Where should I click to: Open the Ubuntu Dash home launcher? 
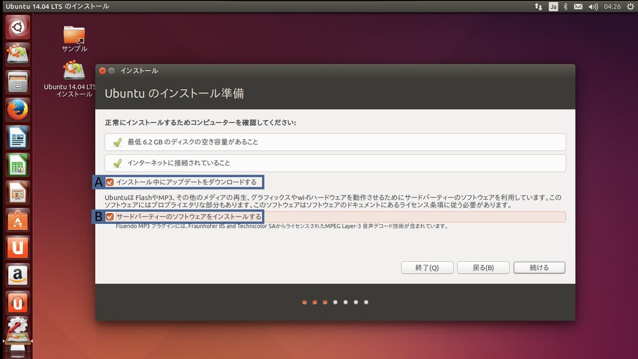tap(17, 27)
